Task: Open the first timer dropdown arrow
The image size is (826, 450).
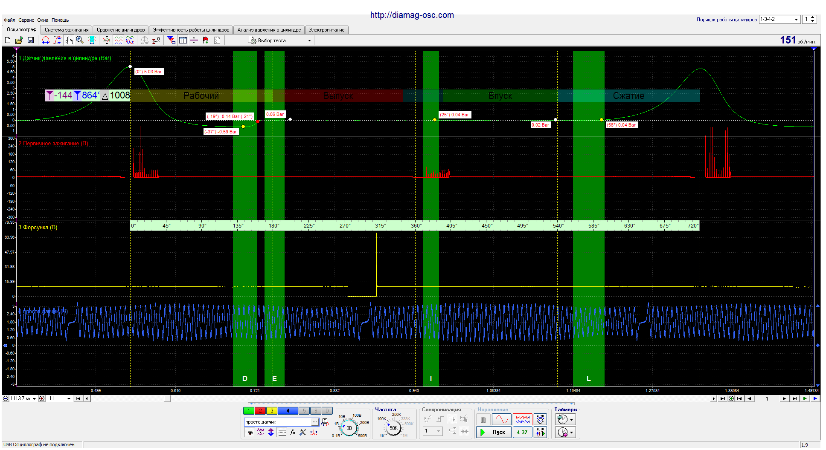Action: click(571, 420)
